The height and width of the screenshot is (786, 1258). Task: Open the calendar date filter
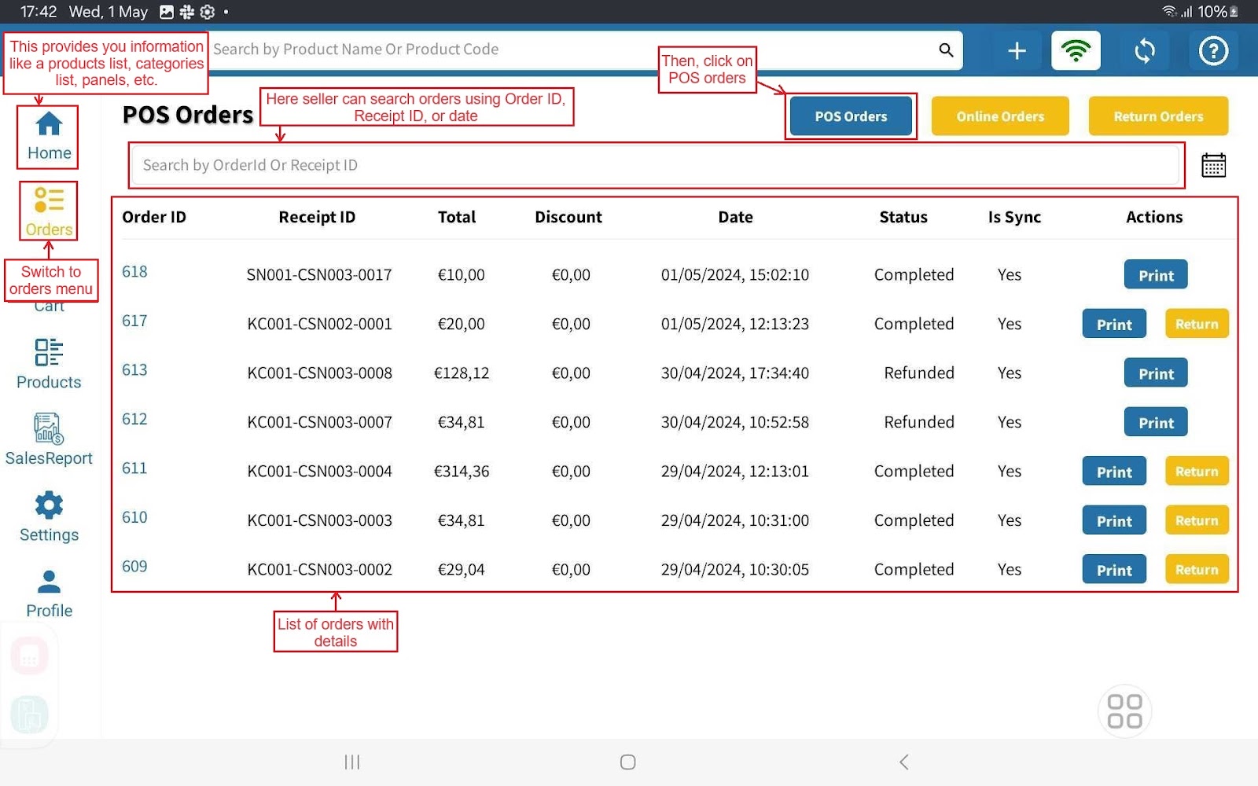coord(1213,166)
